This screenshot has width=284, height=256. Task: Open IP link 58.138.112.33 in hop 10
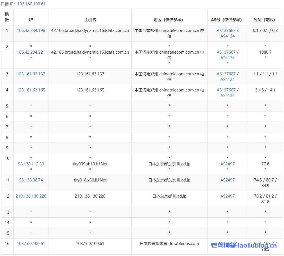31,164
